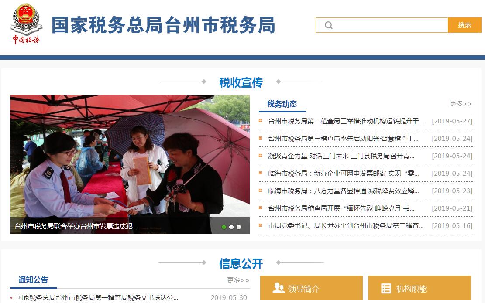Open the 税务动态 tab
485x303 pixels.
(x=282, y=104)
